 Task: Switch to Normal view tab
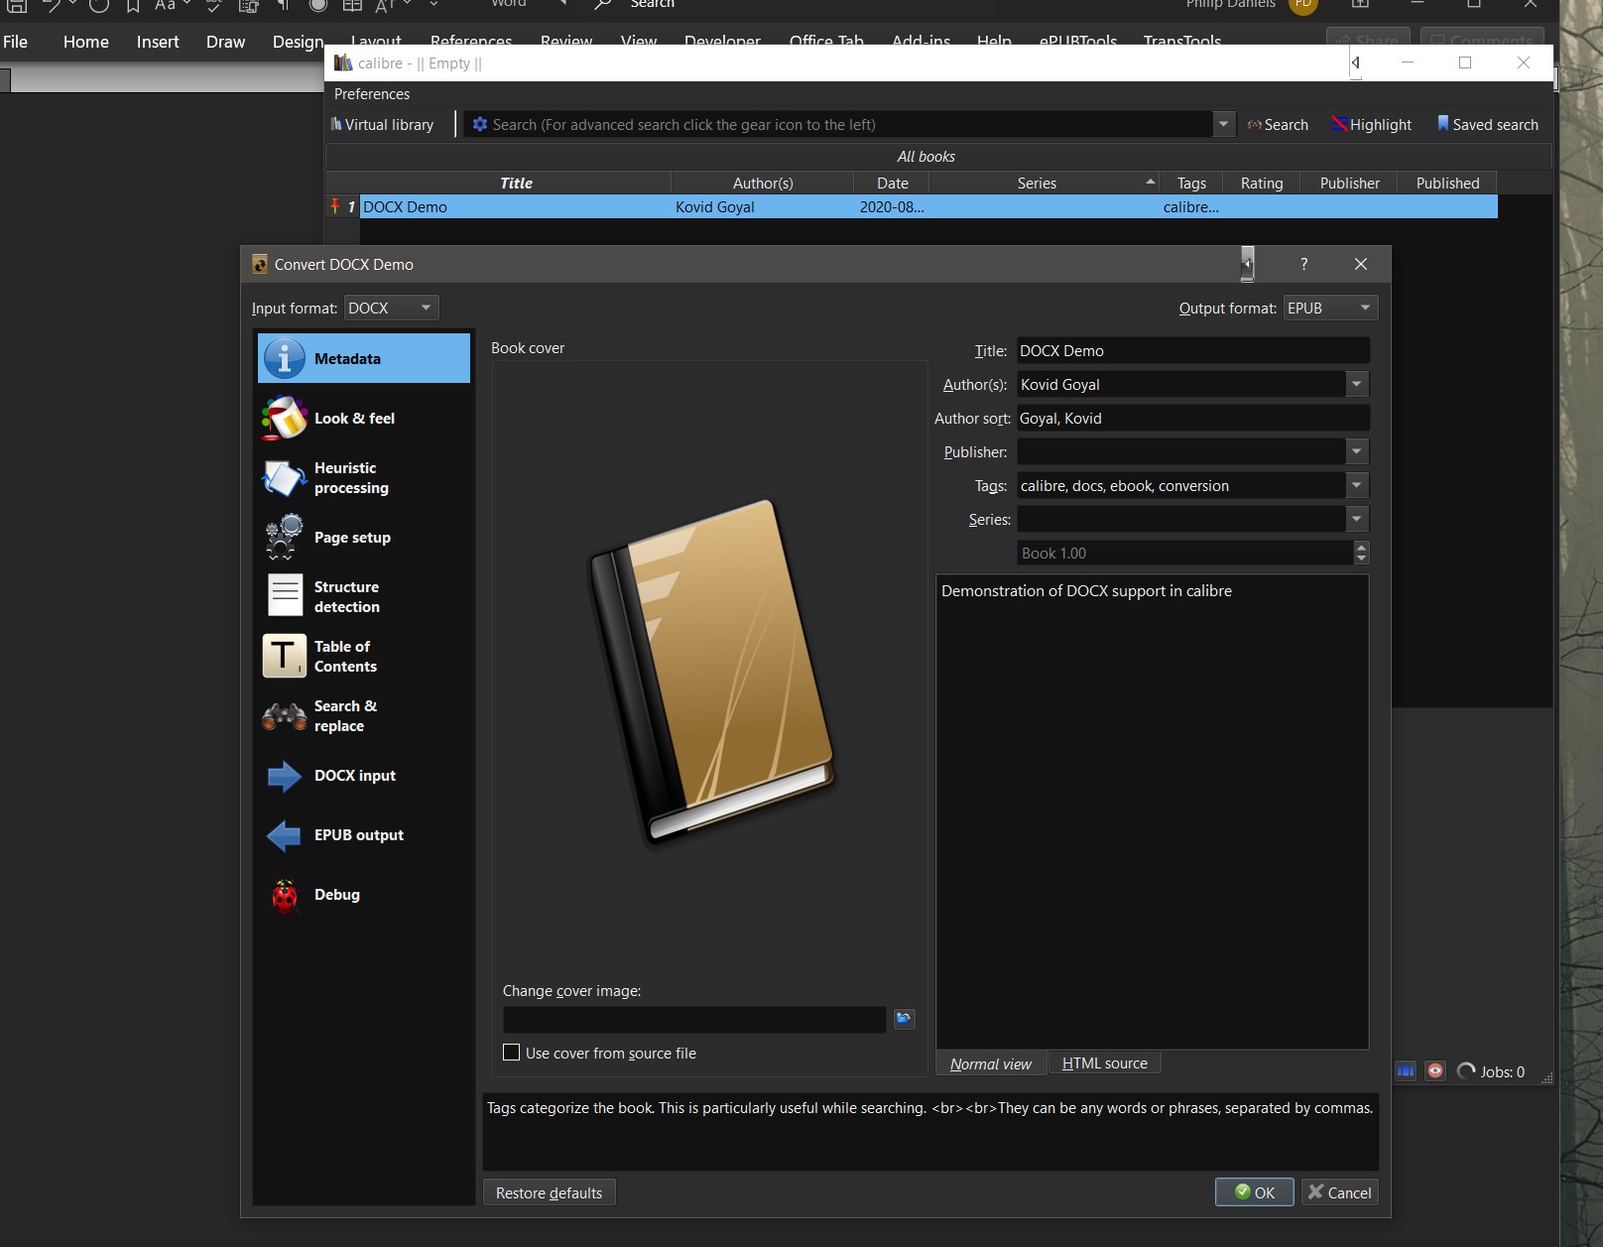[x=991, y=1063]
